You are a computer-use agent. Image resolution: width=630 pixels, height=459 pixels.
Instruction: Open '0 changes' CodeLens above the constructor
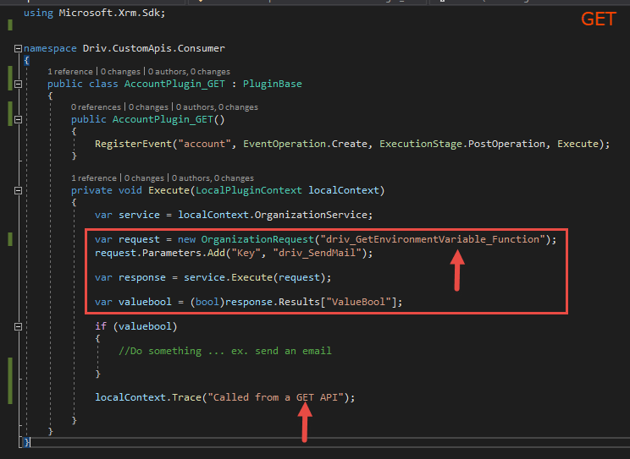(x=148, y=107)
